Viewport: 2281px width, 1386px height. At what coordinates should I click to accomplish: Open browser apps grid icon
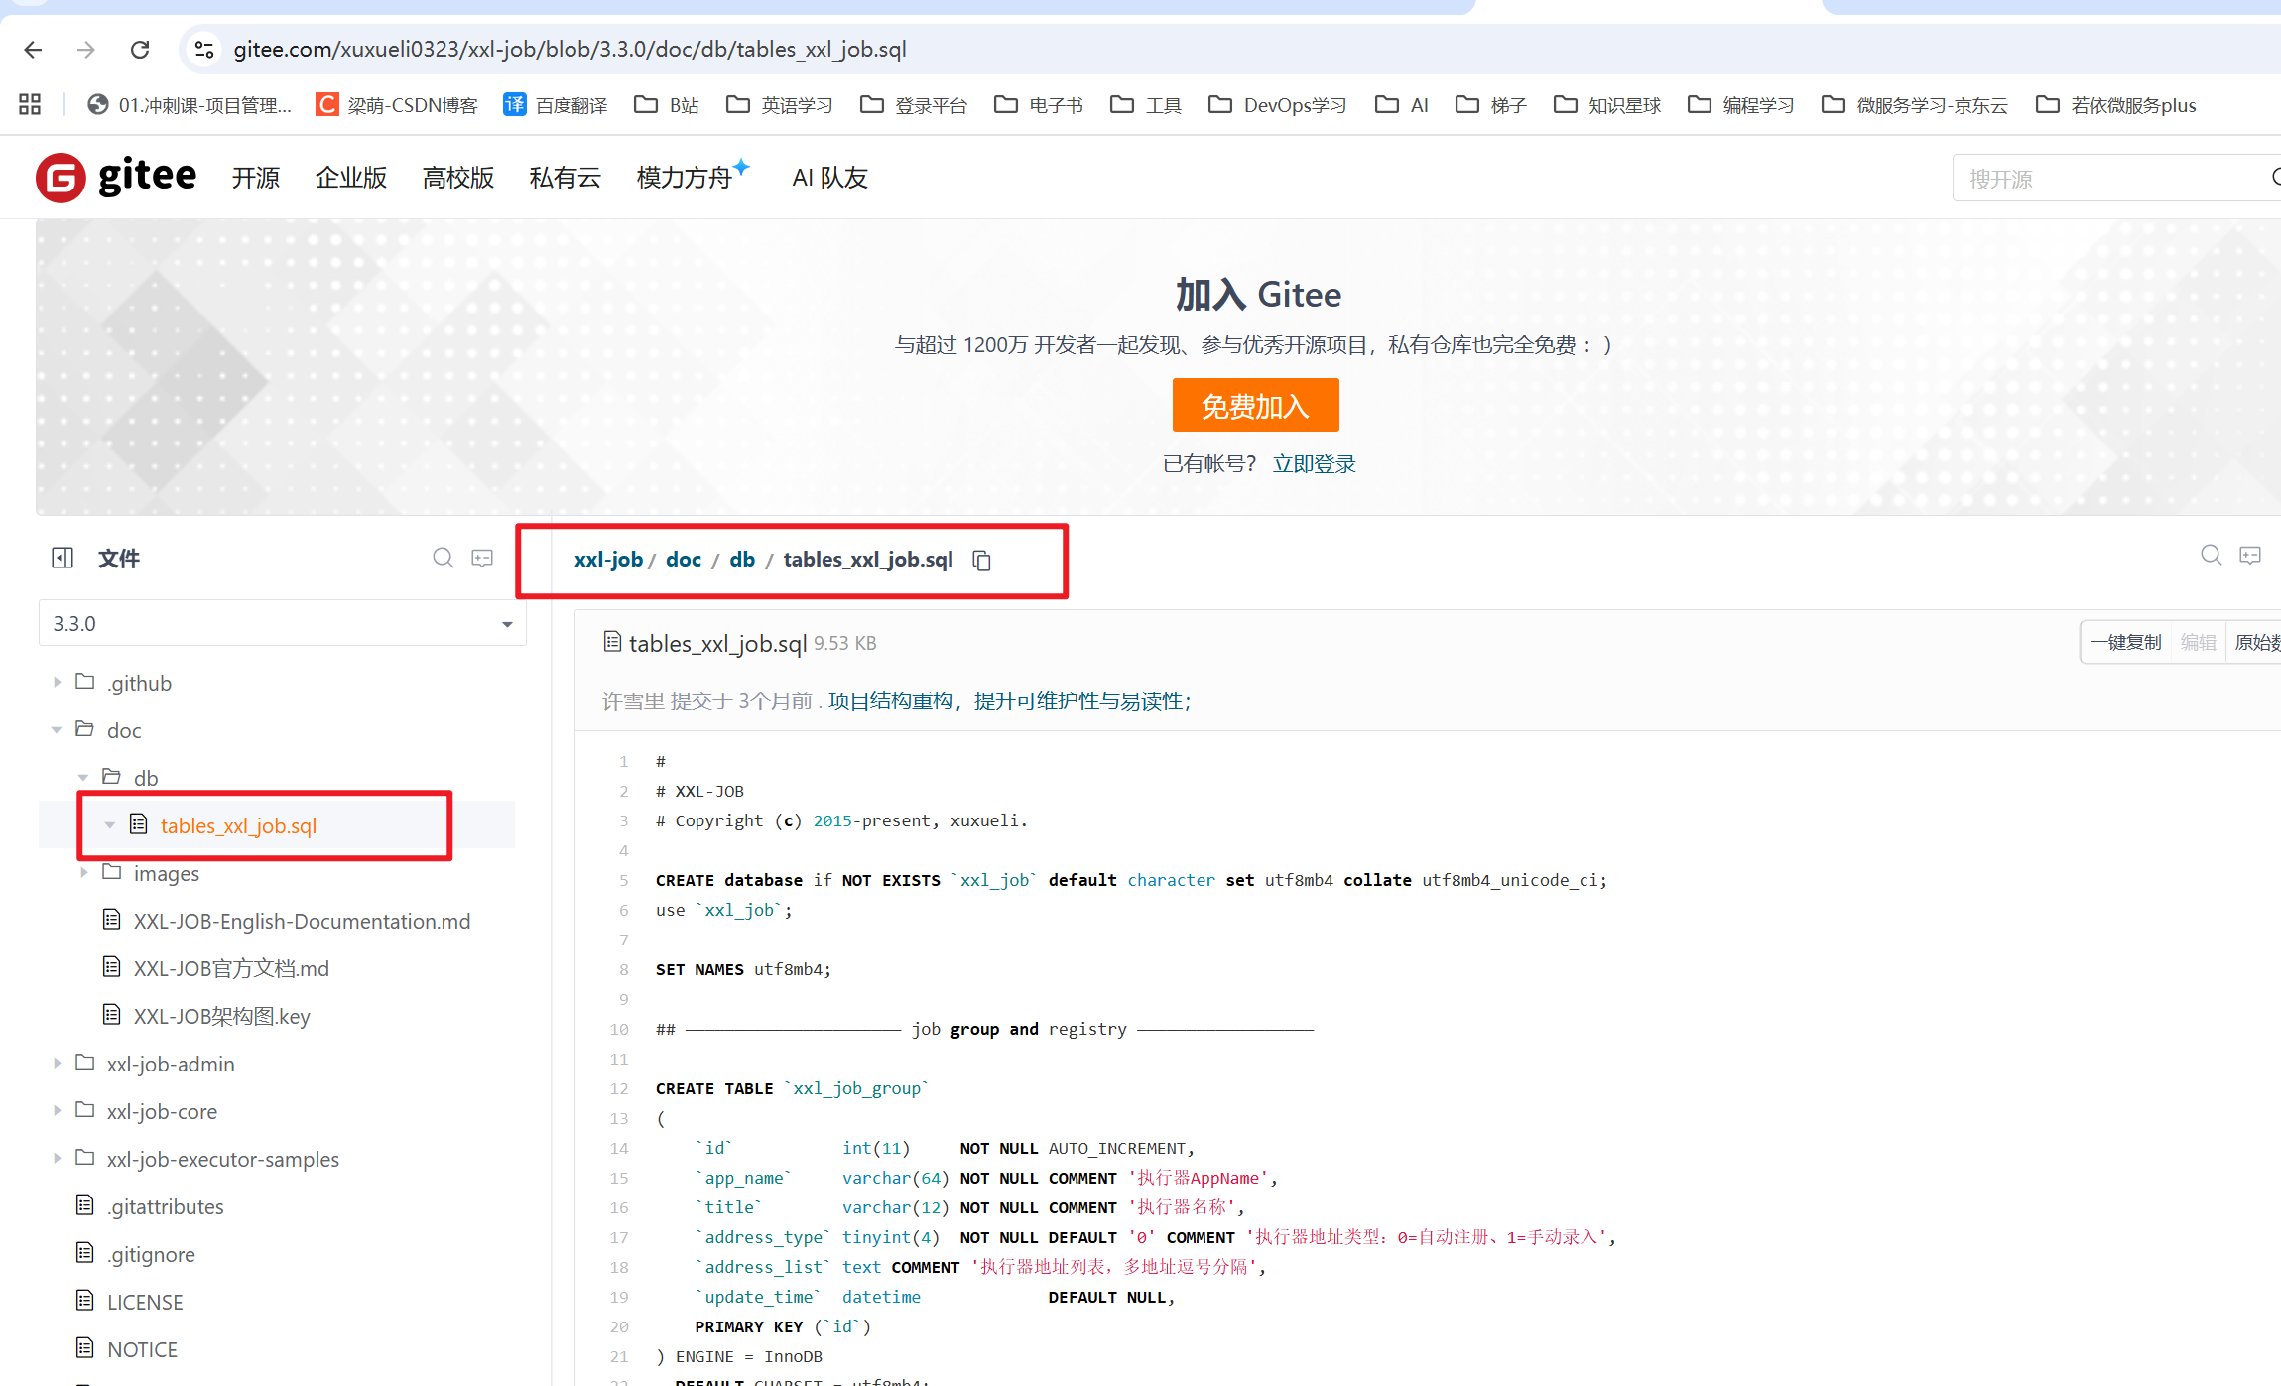[x=30, y=104]
